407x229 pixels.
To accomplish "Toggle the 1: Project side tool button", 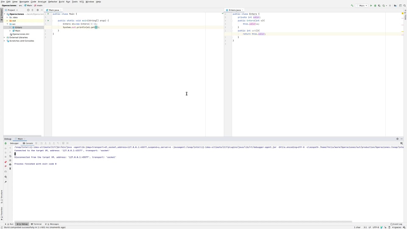I will [x=2, y=15].
